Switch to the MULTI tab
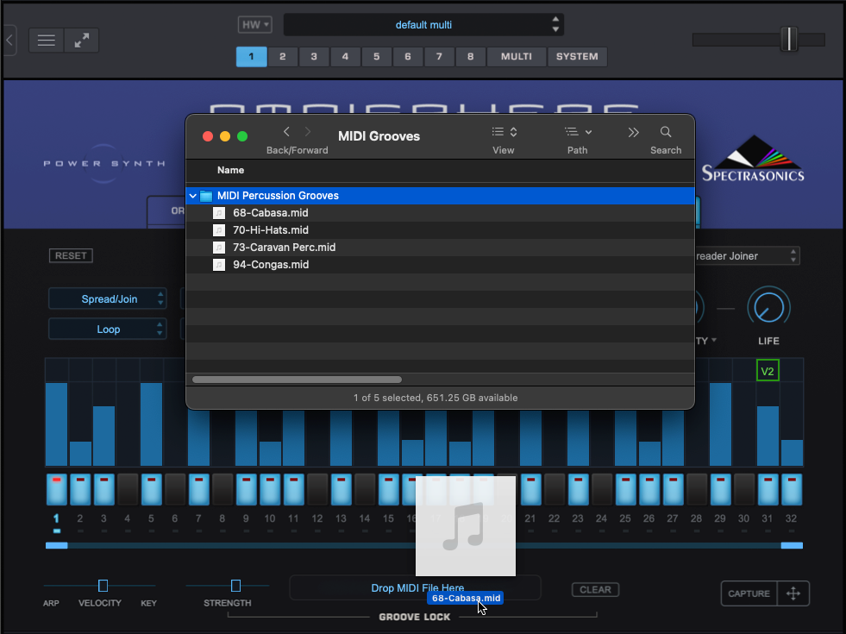 (517, 57)
